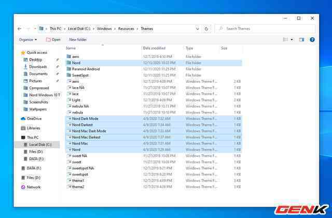Open the view options dropdown arrow
The height and width of the screenshot is (218, 332).
(292, 39)
